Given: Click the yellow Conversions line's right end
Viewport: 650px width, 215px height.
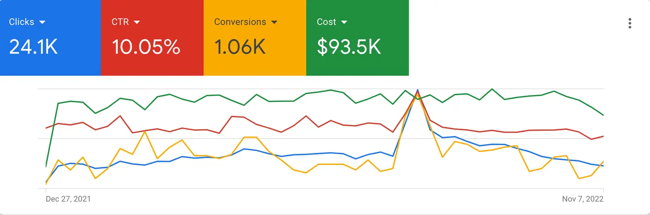Looking at the screenshot, I should click(603, 161).
